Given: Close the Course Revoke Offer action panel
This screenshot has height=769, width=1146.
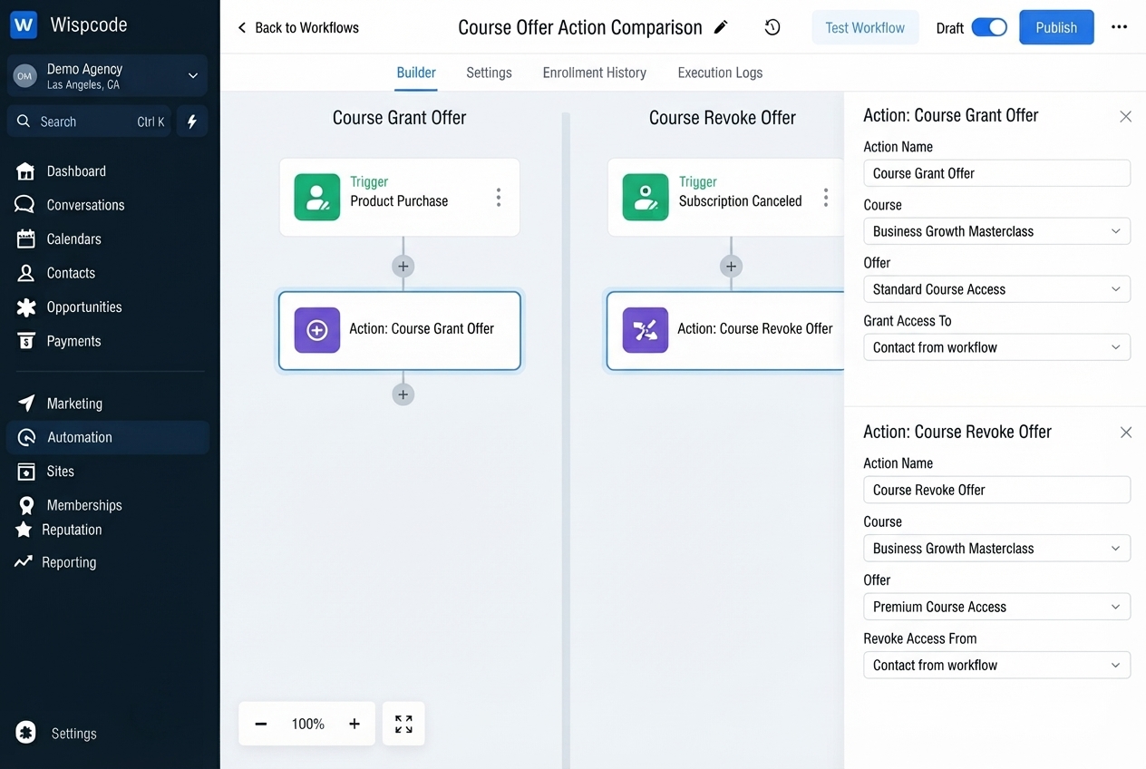Looking at the screenshot, I should tap(1125, 433).
